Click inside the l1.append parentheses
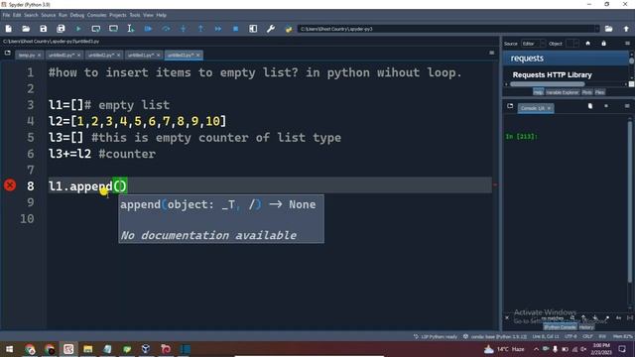 (x=120, y=185)
